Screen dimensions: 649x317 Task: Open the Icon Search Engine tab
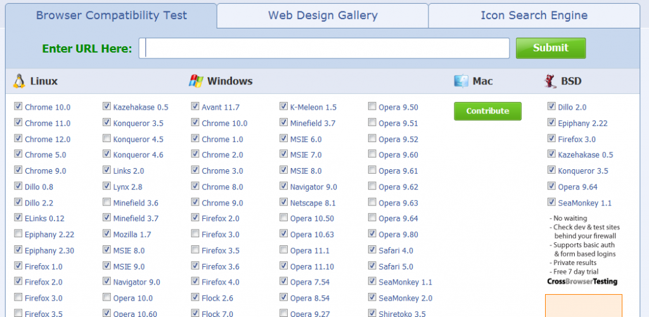[534, 16]
